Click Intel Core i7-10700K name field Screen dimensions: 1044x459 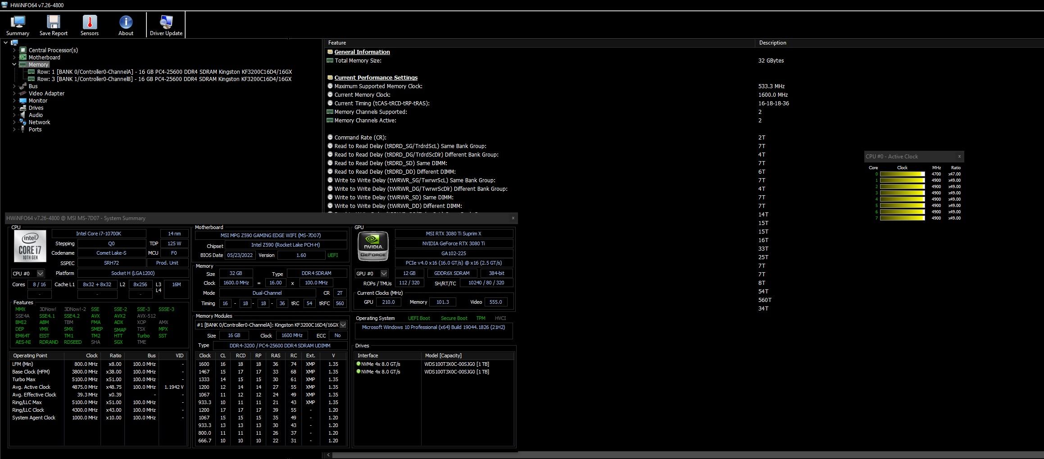99,234
